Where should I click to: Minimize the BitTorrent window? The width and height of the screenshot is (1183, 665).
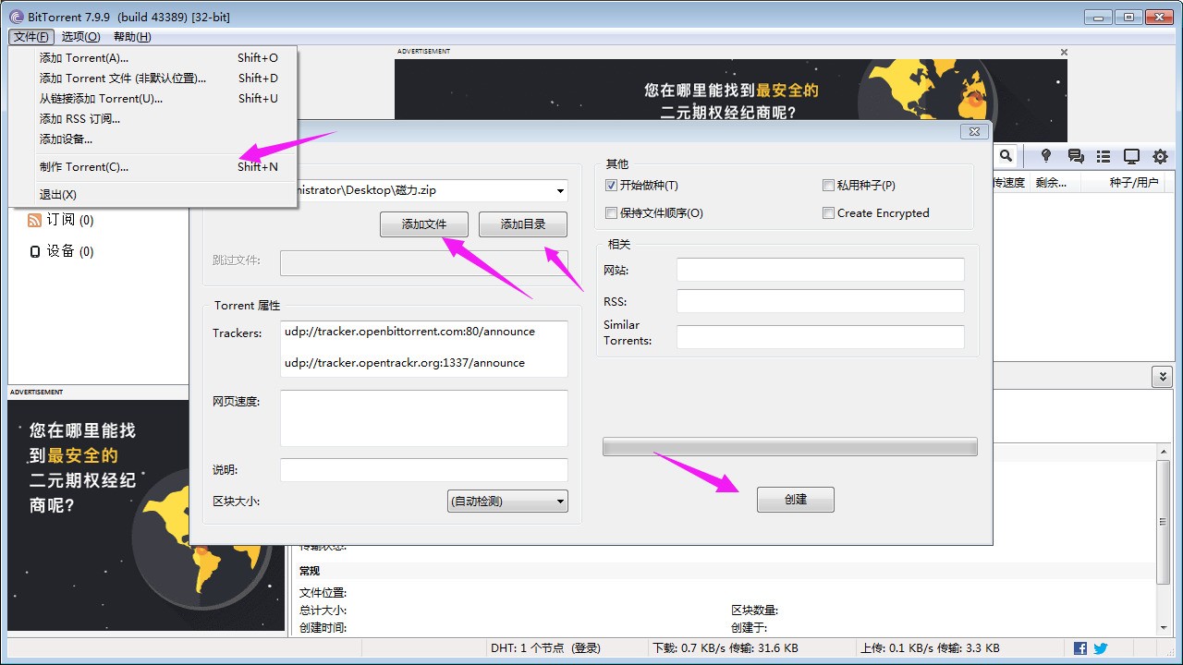click(1098, 17)
